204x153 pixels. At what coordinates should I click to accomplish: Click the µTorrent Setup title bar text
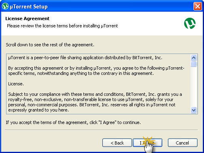pos(29,6)
